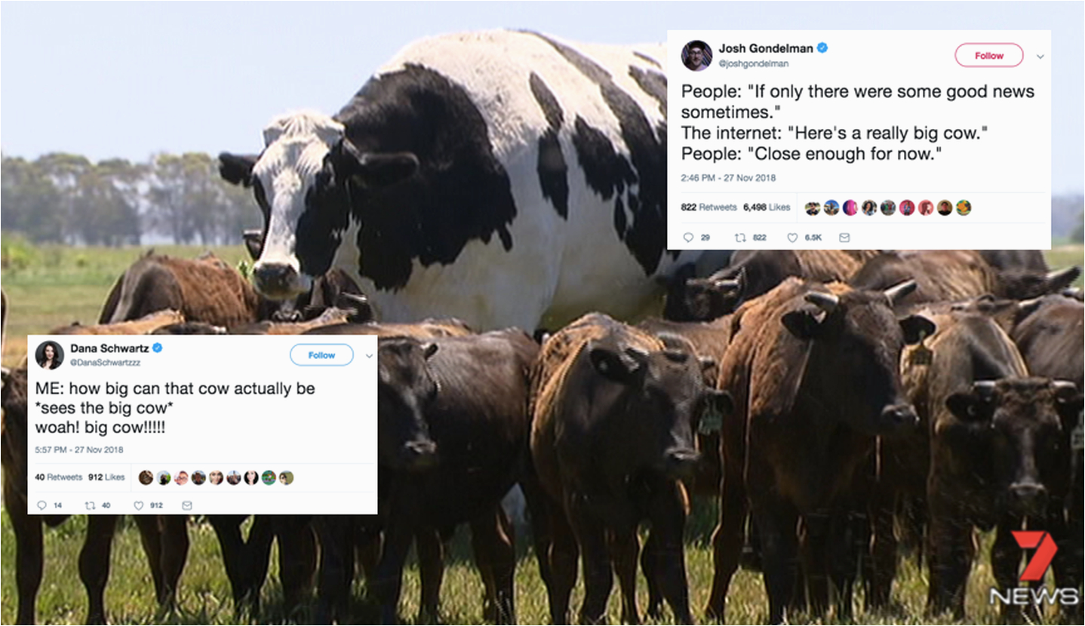1085x626 pixels.
Task: Open Josh Gondelman's profile picture
Action: pyautogui.click(x=696, y=56)
